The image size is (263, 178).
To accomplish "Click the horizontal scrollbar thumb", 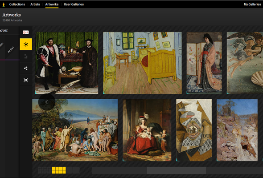I will 177,170.
